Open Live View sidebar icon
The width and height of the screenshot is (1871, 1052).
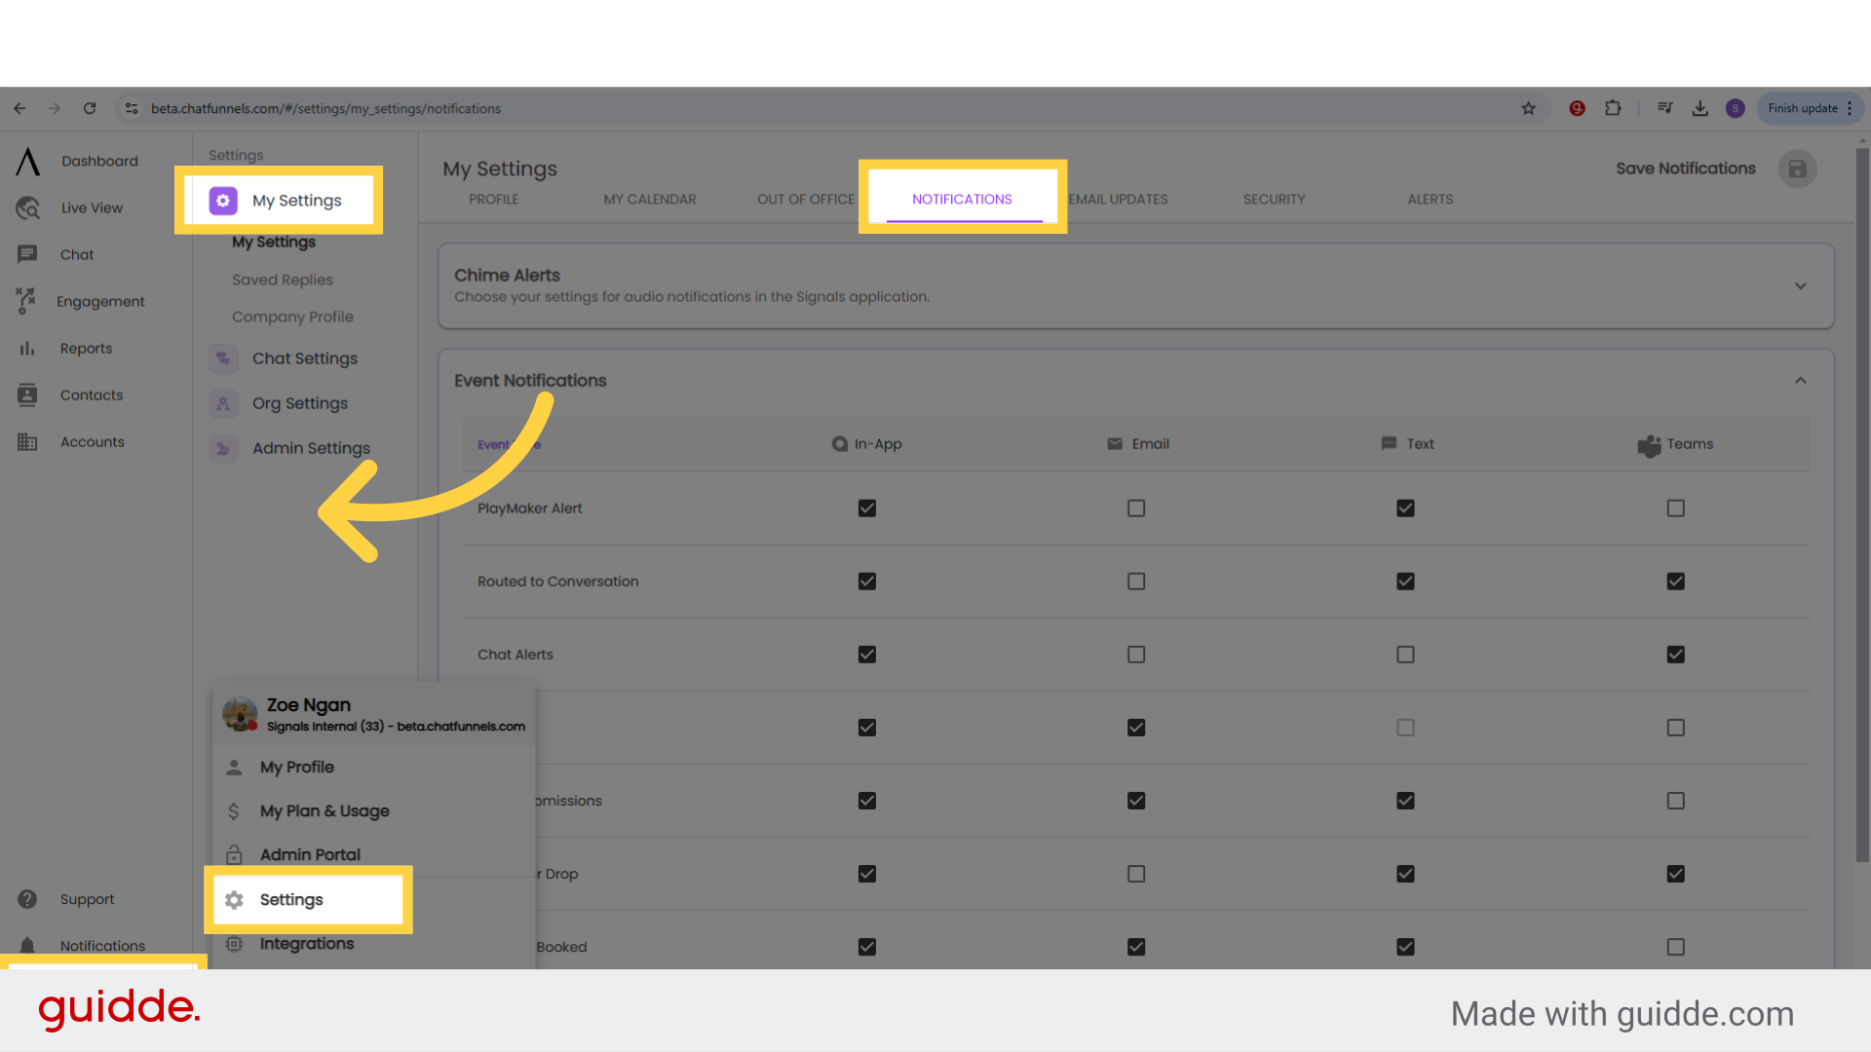(28, 207)
